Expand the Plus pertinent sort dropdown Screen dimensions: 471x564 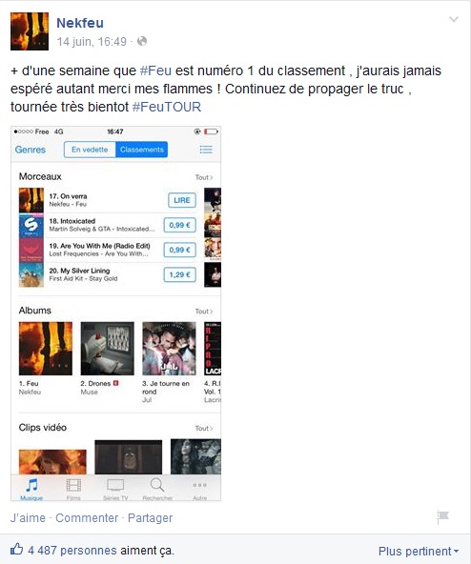pos(419,551)
